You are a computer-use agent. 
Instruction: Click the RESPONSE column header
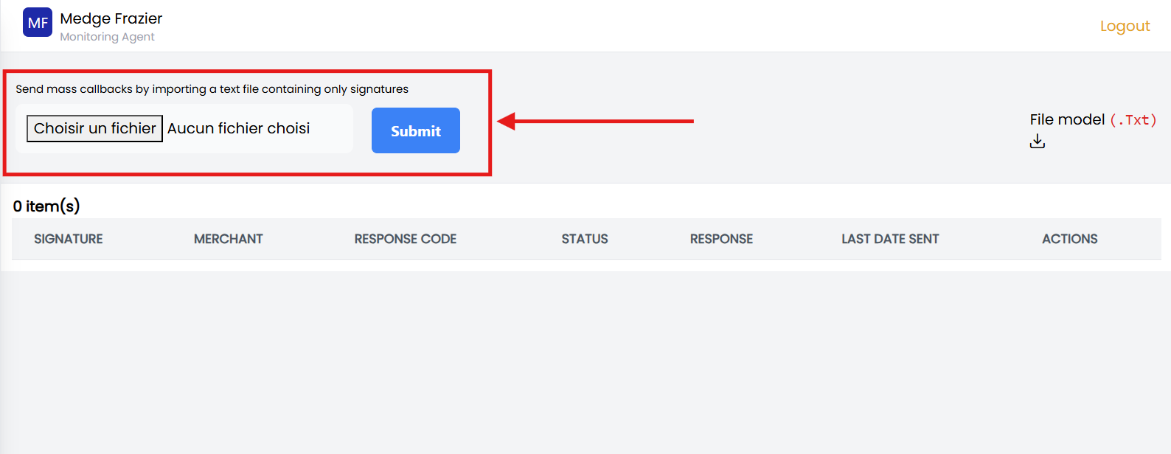pos(721,239)
